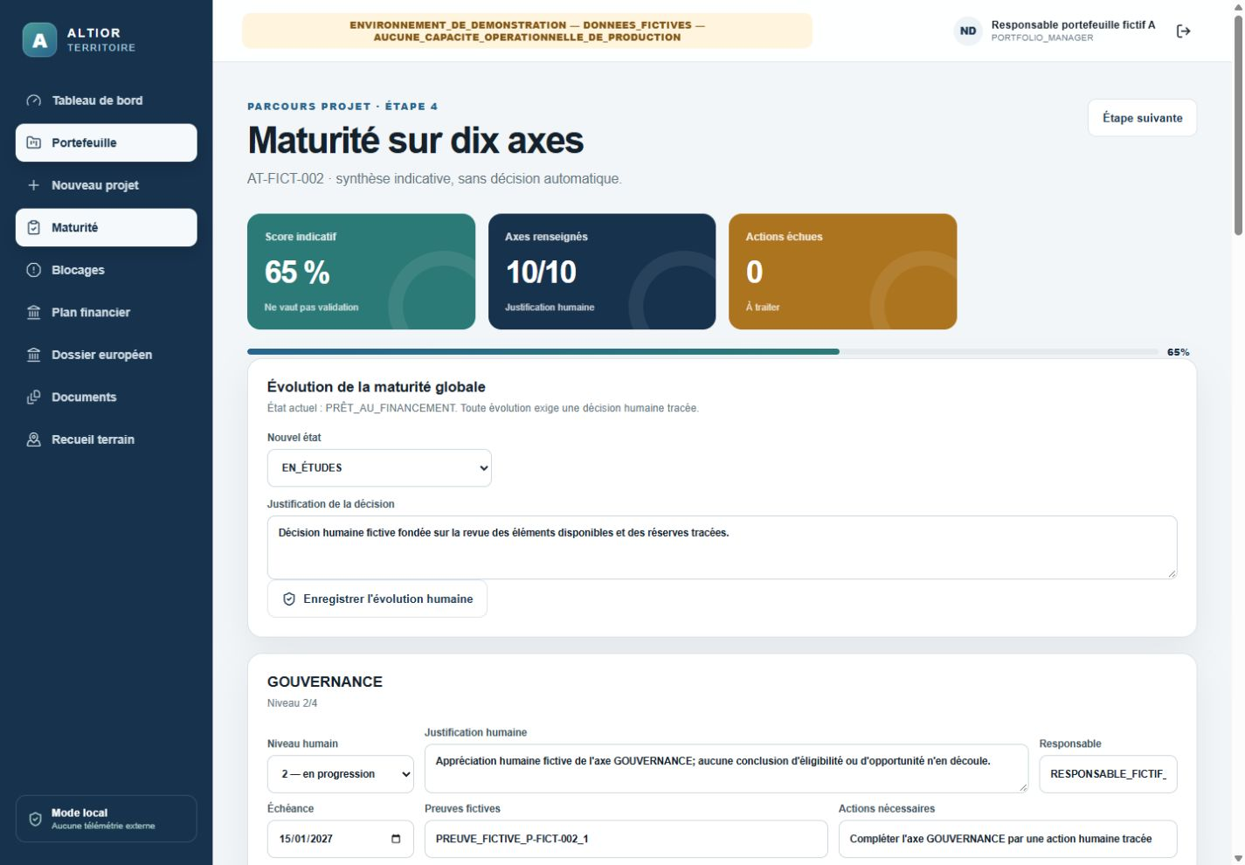Image resolution: width=1245 pixels, height=865 pixels.
Task: Click the GOUVERNANCE section heading
Action: click(325, 682)
